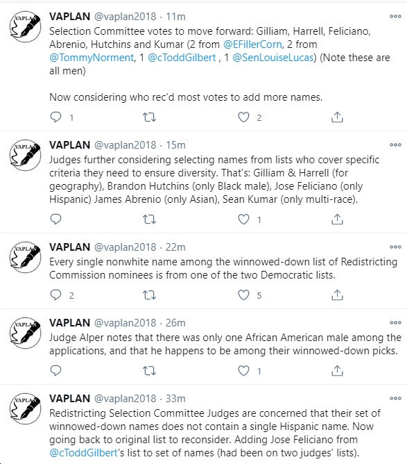Image resolution: width=407 pixels, height=464 pixels.
Task: Like the 15m tweet about ensuring diversity
Action: point(243,219)
